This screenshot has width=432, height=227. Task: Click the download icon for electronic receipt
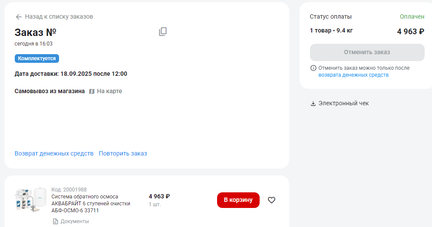[x=313, y=104]
